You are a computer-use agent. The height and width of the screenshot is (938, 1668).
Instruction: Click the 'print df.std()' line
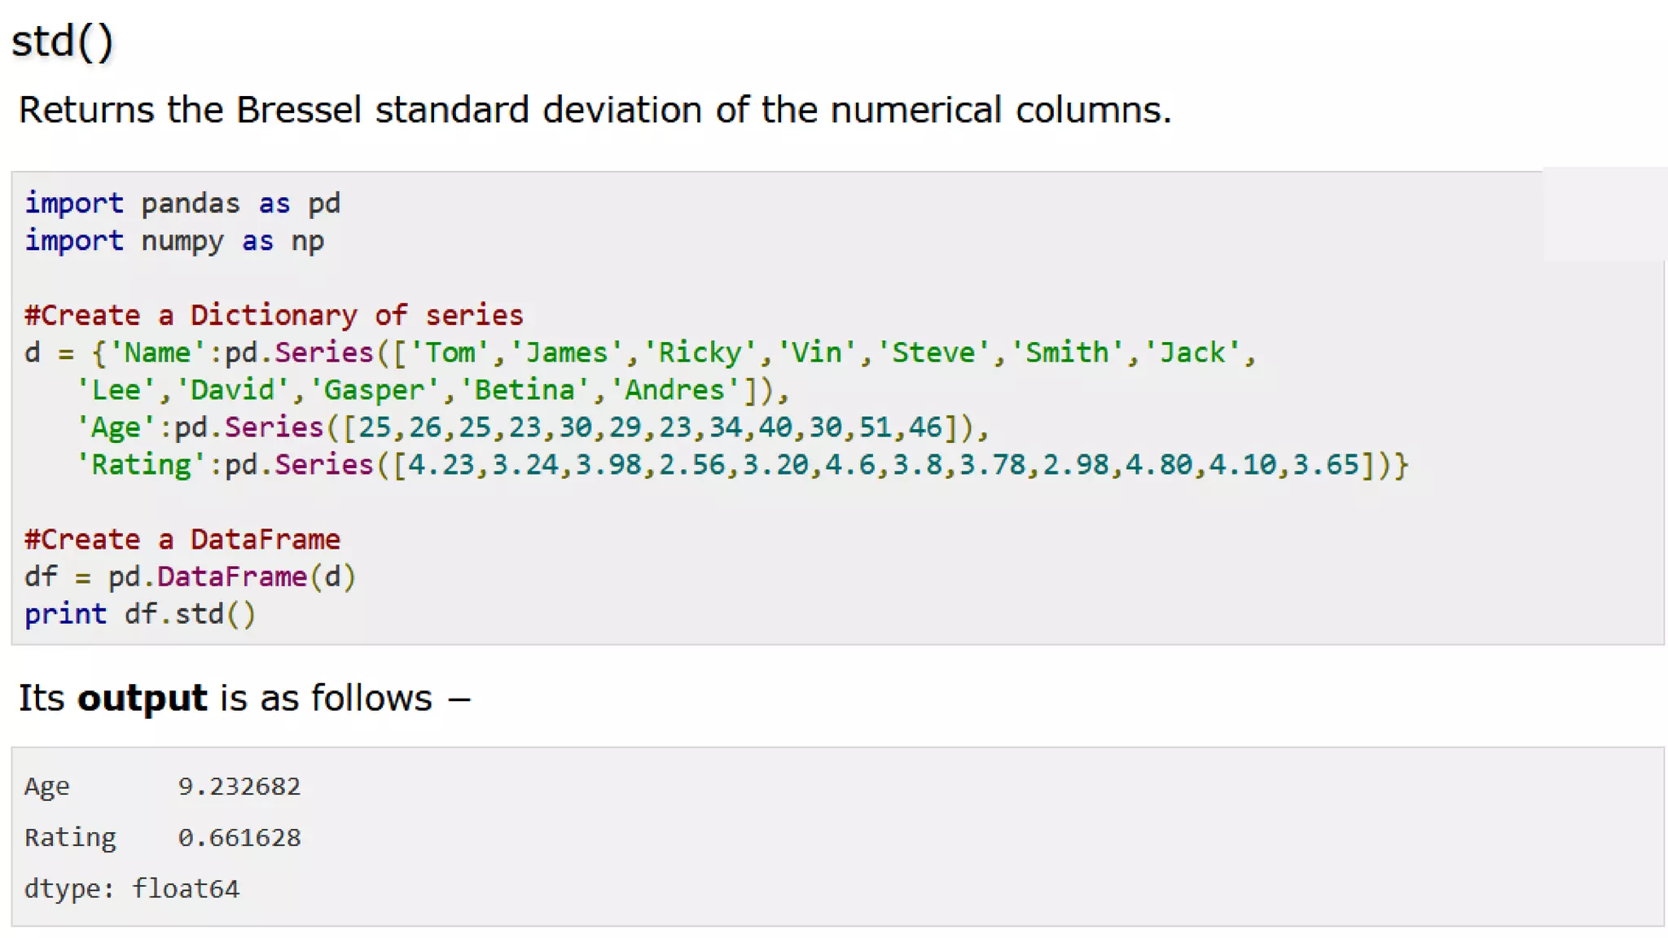[x=140, y=614]
